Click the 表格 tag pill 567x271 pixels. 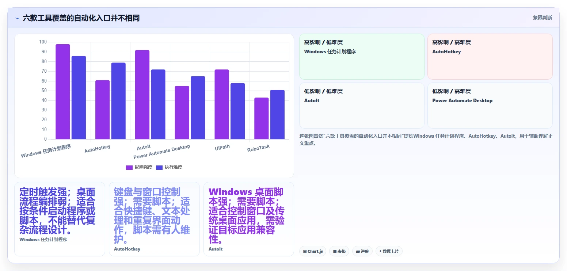coord(339,251)
